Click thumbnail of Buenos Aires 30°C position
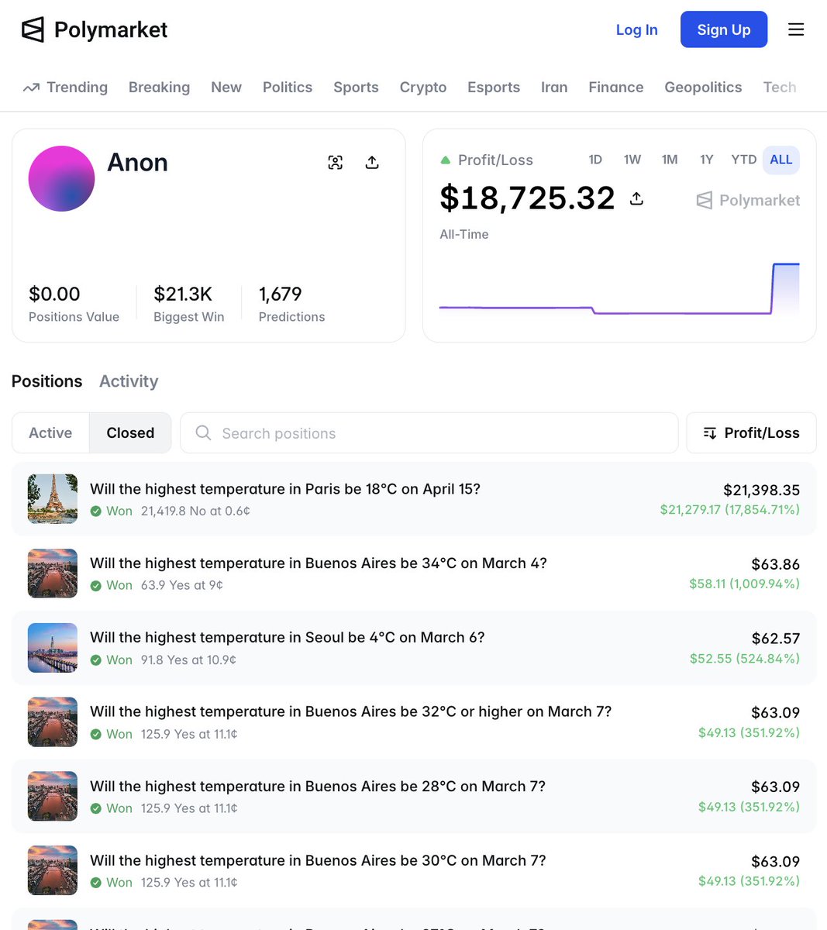Screen dimensions: 827x930 (53, 870)
